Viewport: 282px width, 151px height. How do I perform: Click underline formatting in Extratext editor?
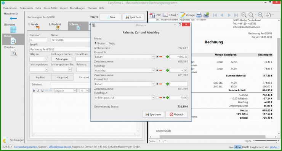pos(42,91)
